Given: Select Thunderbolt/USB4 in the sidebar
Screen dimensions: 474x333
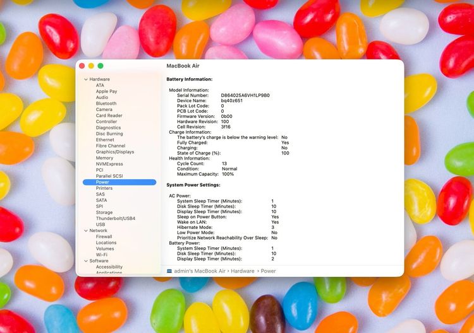Looking at the screenshot, I should click(116, 218).
